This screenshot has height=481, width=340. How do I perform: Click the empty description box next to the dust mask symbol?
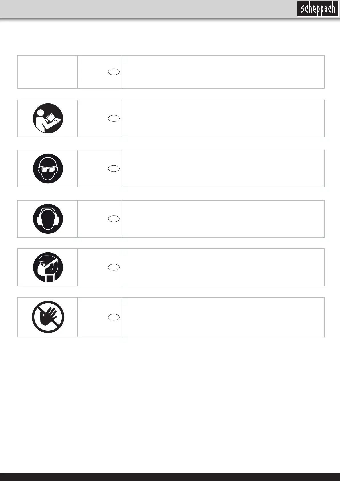[x=223, y=267]
